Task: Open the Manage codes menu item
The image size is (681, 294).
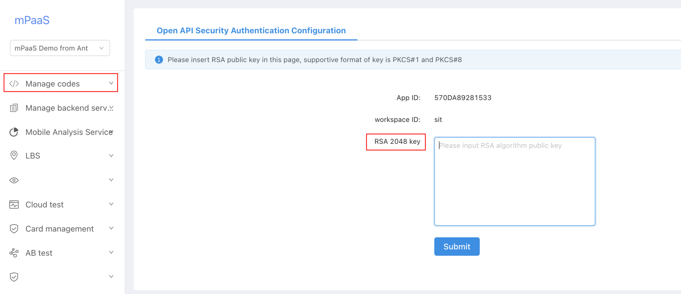Action: click(61, 83)
